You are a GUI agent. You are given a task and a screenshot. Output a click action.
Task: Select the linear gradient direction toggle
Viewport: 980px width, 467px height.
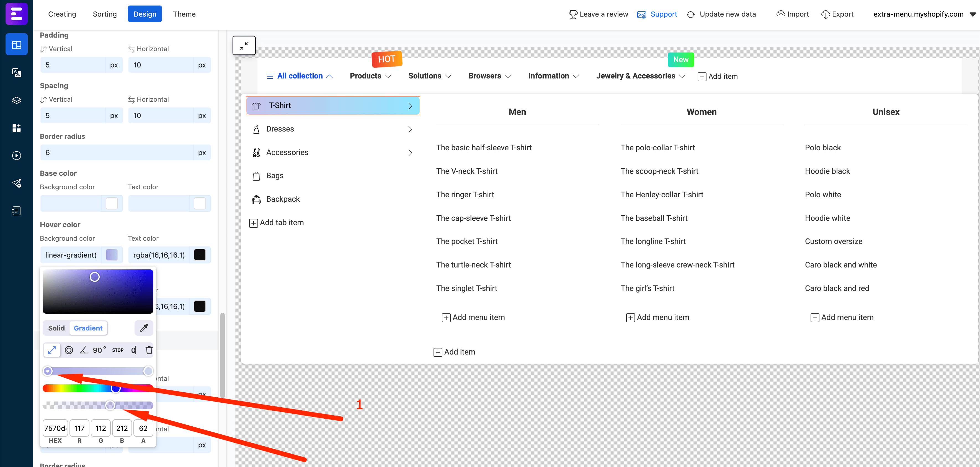pyautogui.click(x=52, y=350)
